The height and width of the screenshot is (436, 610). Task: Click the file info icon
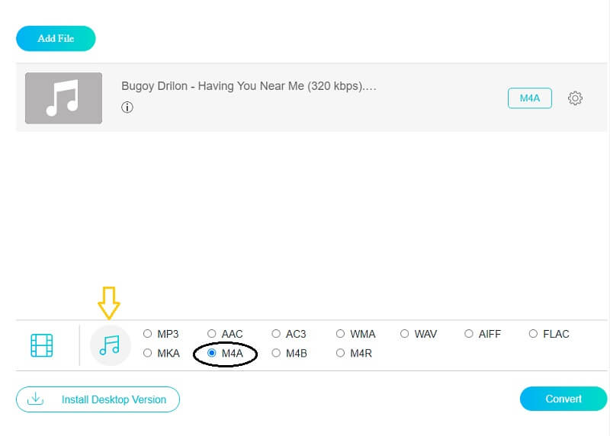click(127, 107)
